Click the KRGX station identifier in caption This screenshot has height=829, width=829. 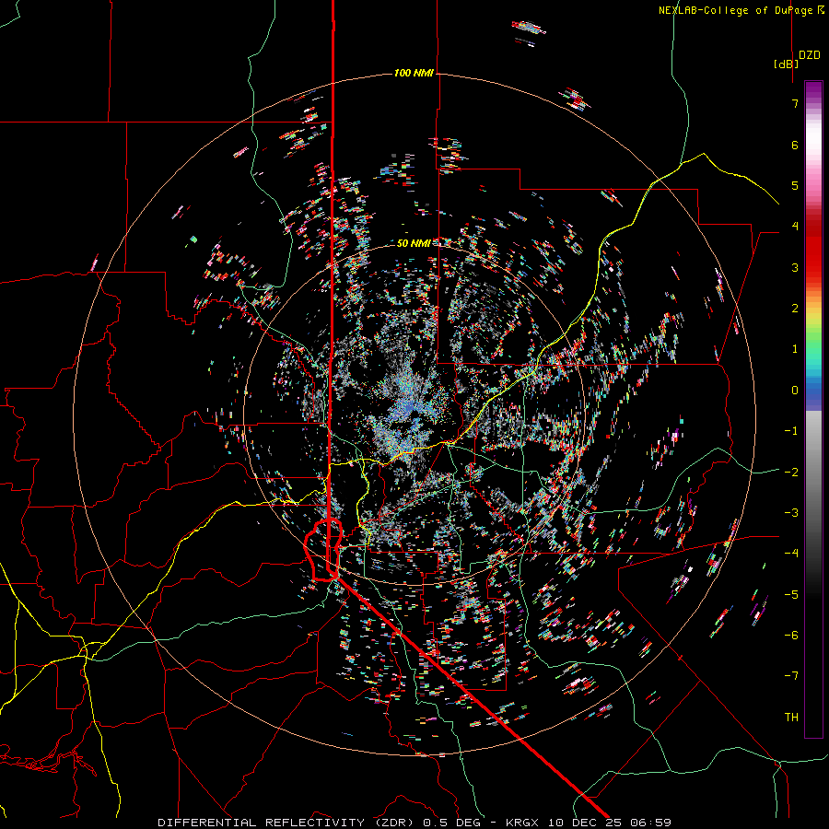pos(523,823)
